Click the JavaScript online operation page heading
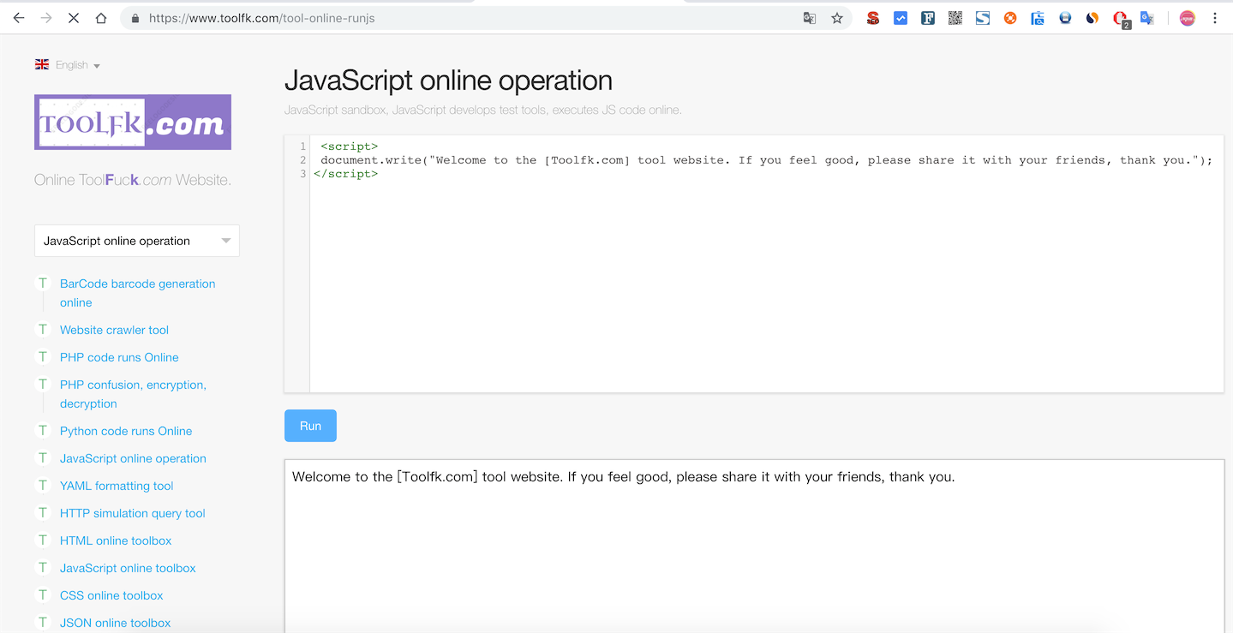Image resolution: width=1233 pixels, height=633 pixels. click(x=448, y=81)
